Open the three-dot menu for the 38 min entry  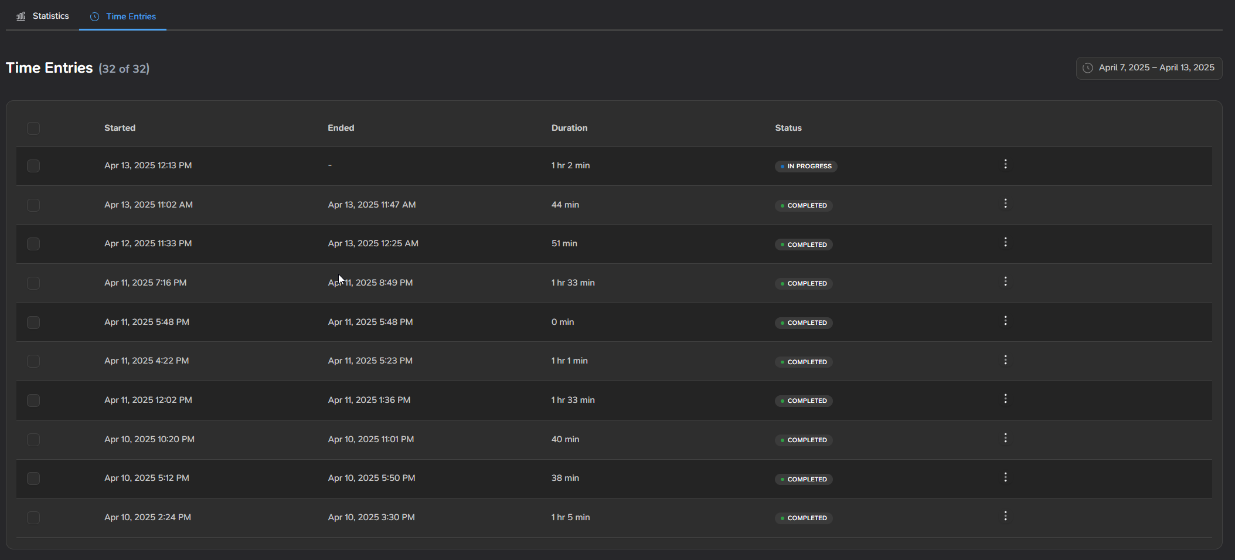click(1005, 477)
